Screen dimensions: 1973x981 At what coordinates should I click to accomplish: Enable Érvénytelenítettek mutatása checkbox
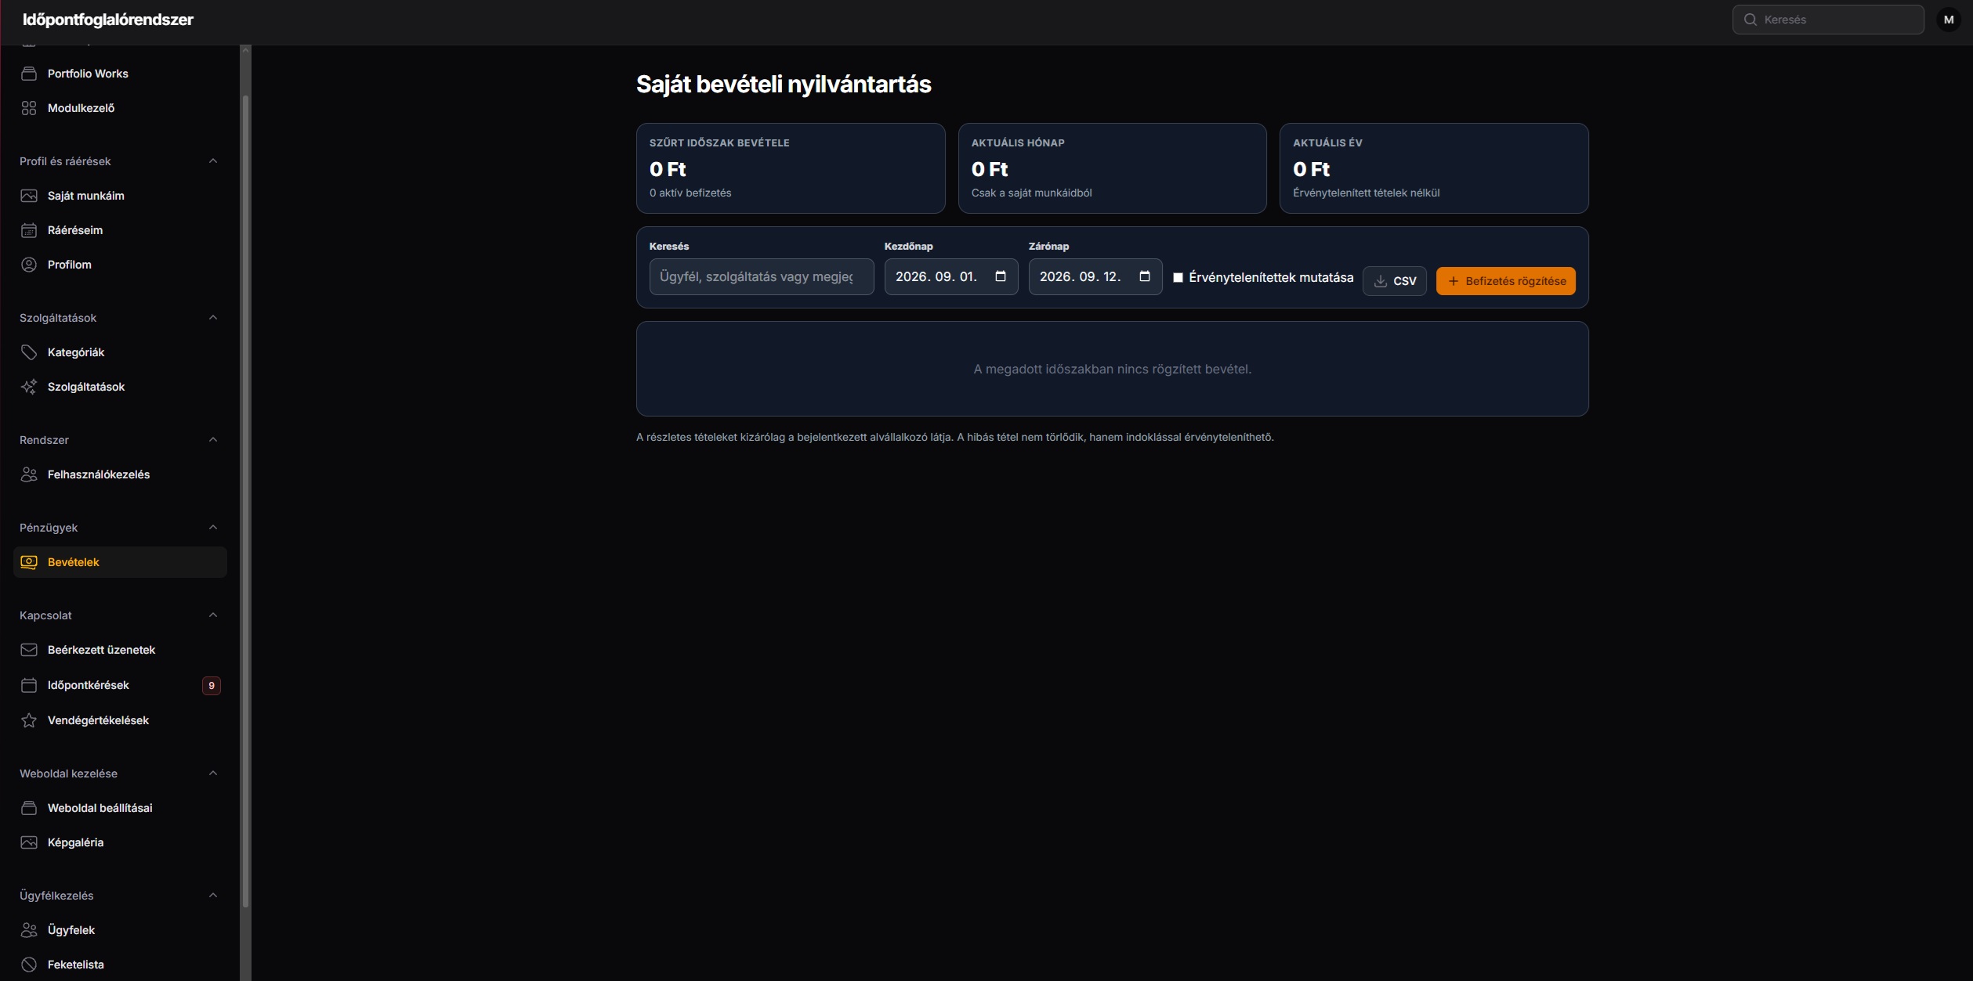(x=1178, y=277)
